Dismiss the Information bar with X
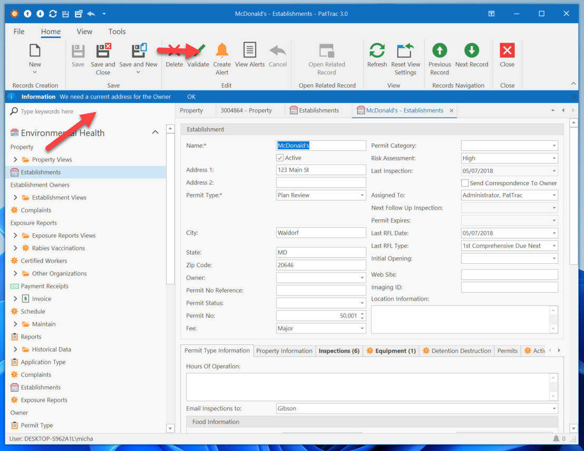The image size is (584, 451). 574,97
